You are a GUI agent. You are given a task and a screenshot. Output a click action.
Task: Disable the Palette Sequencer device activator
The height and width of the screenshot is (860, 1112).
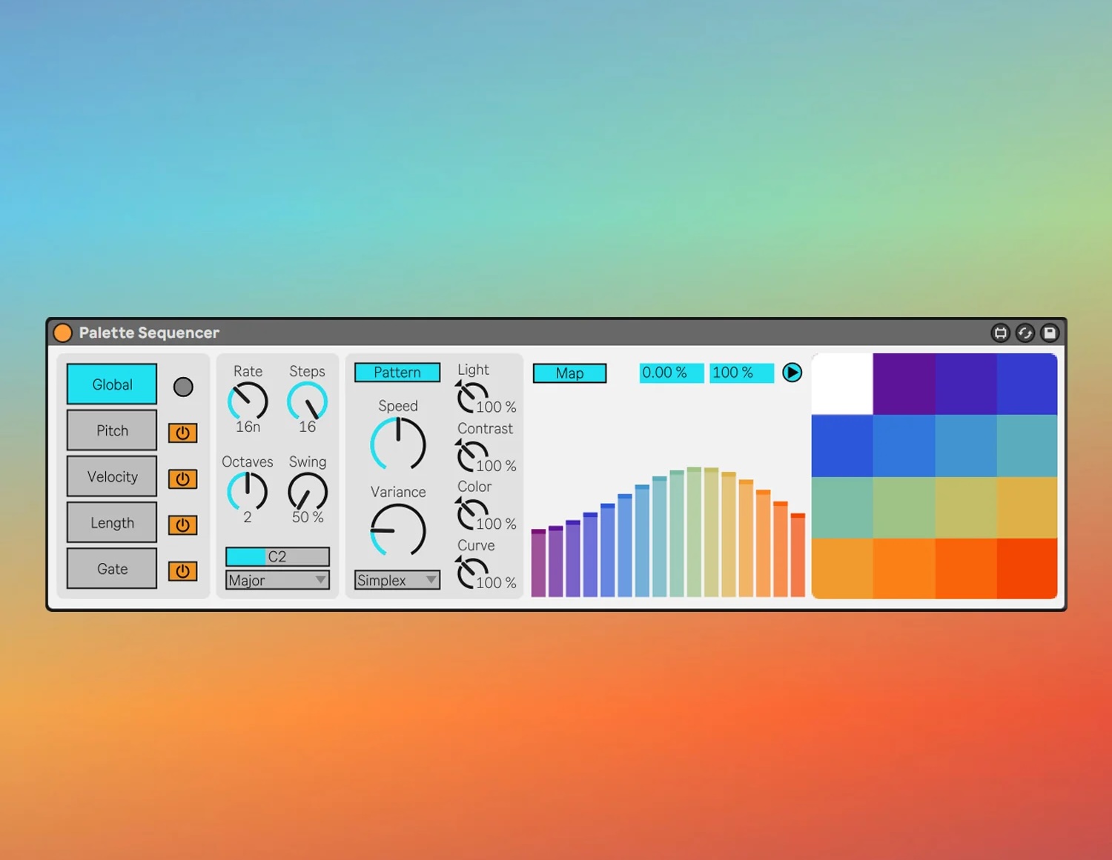(x=63, y=333)
